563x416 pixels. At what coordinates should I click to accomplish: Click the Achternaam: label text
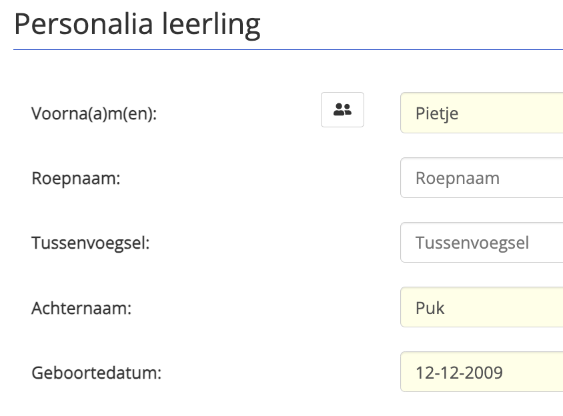click(x=81, y=308)
